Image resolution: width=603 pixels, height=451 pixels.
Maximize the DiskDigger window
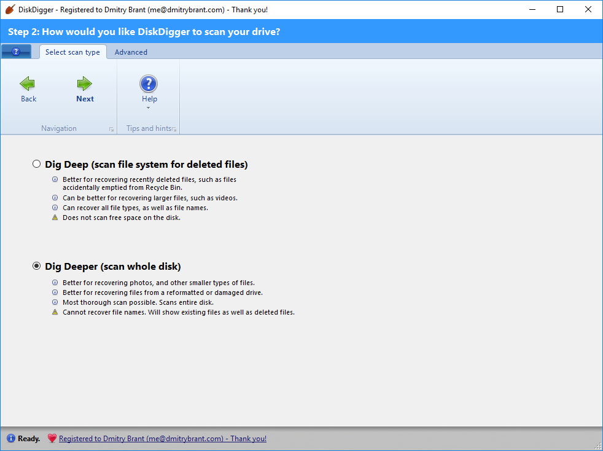(560, 10)
